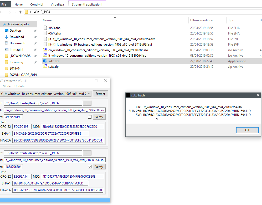Click the Extract button
The width and height of the screenshot is (262, 205).
100,94
